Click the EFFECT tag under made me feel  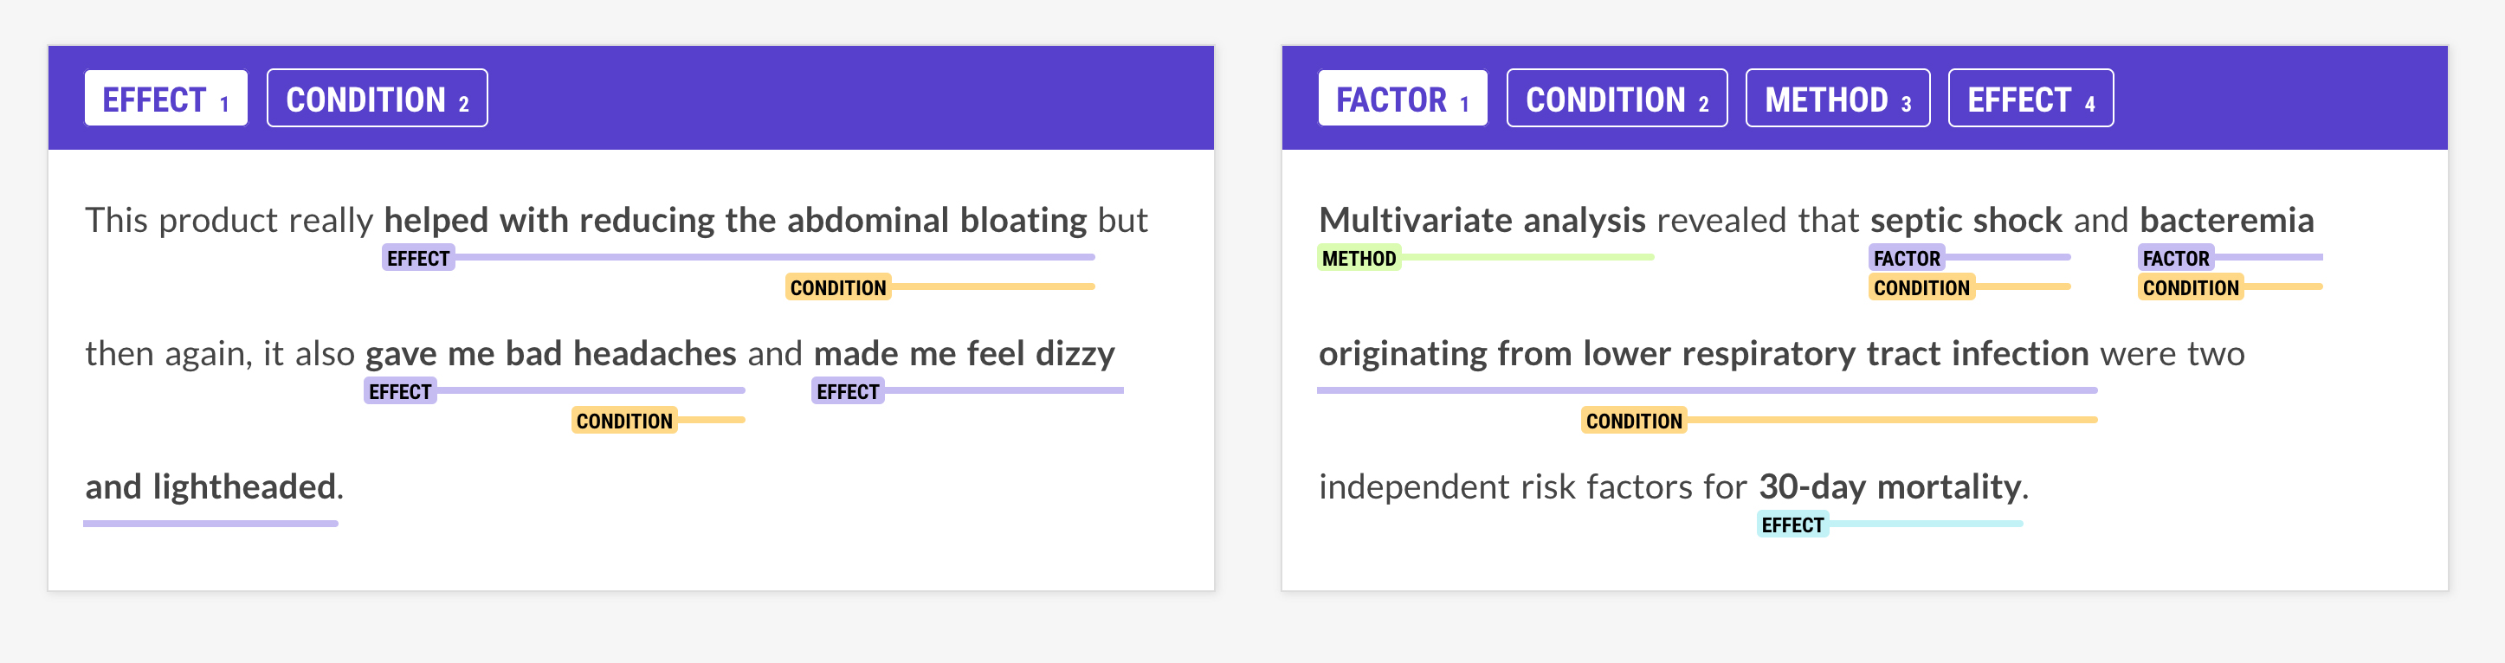pos(847,392)
